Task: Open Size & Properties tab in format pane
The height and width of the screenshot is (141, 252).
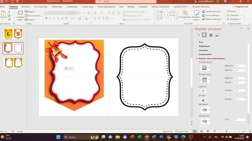Action: coord(211,35)
